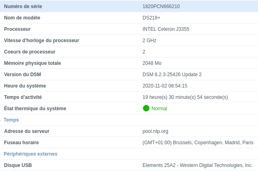Click the Coeurs de processeur label
The height and width of the screenshot is (171, 258).
coord(30,52)
